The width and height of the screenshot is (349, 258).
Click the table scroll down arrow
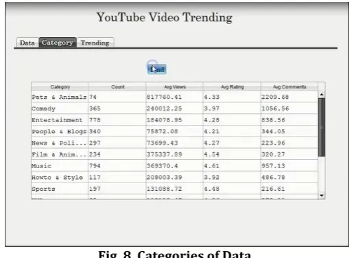(322, 196)
